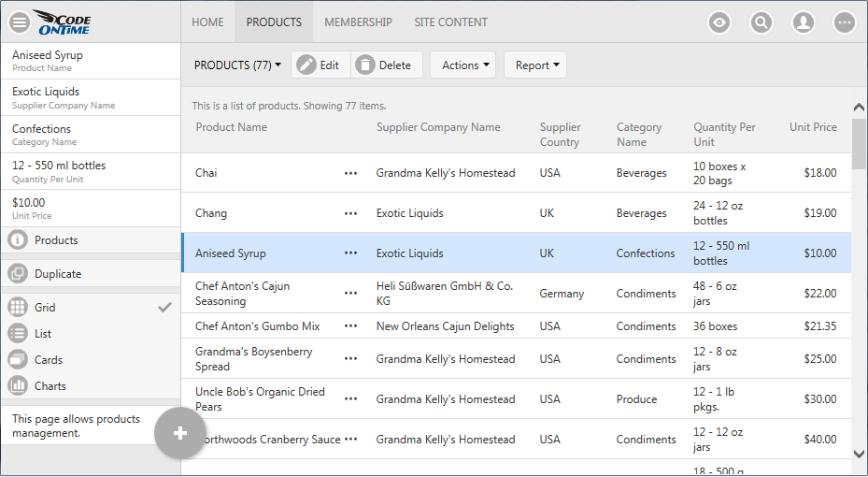Select the Charts view icon
This screenshot has width=868, height=477.
pyautogui.click(x=18, y=385)
